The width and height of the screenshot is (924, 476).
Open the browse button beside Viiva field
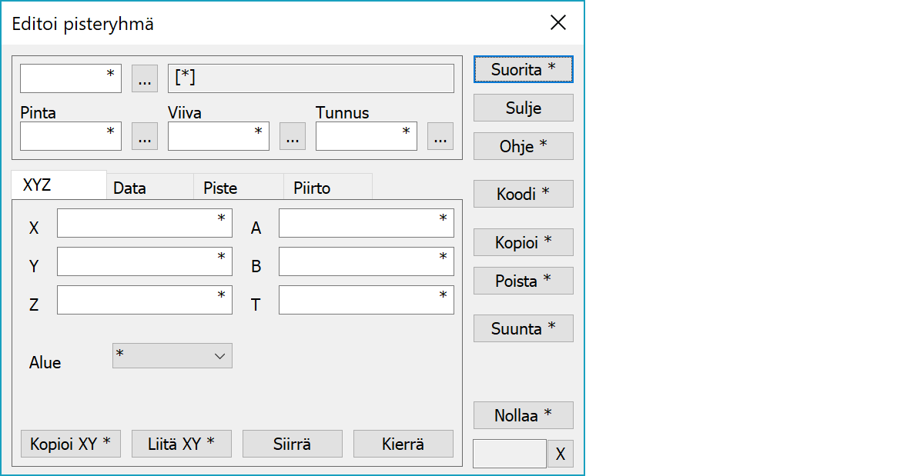click(x=292, y=137)
